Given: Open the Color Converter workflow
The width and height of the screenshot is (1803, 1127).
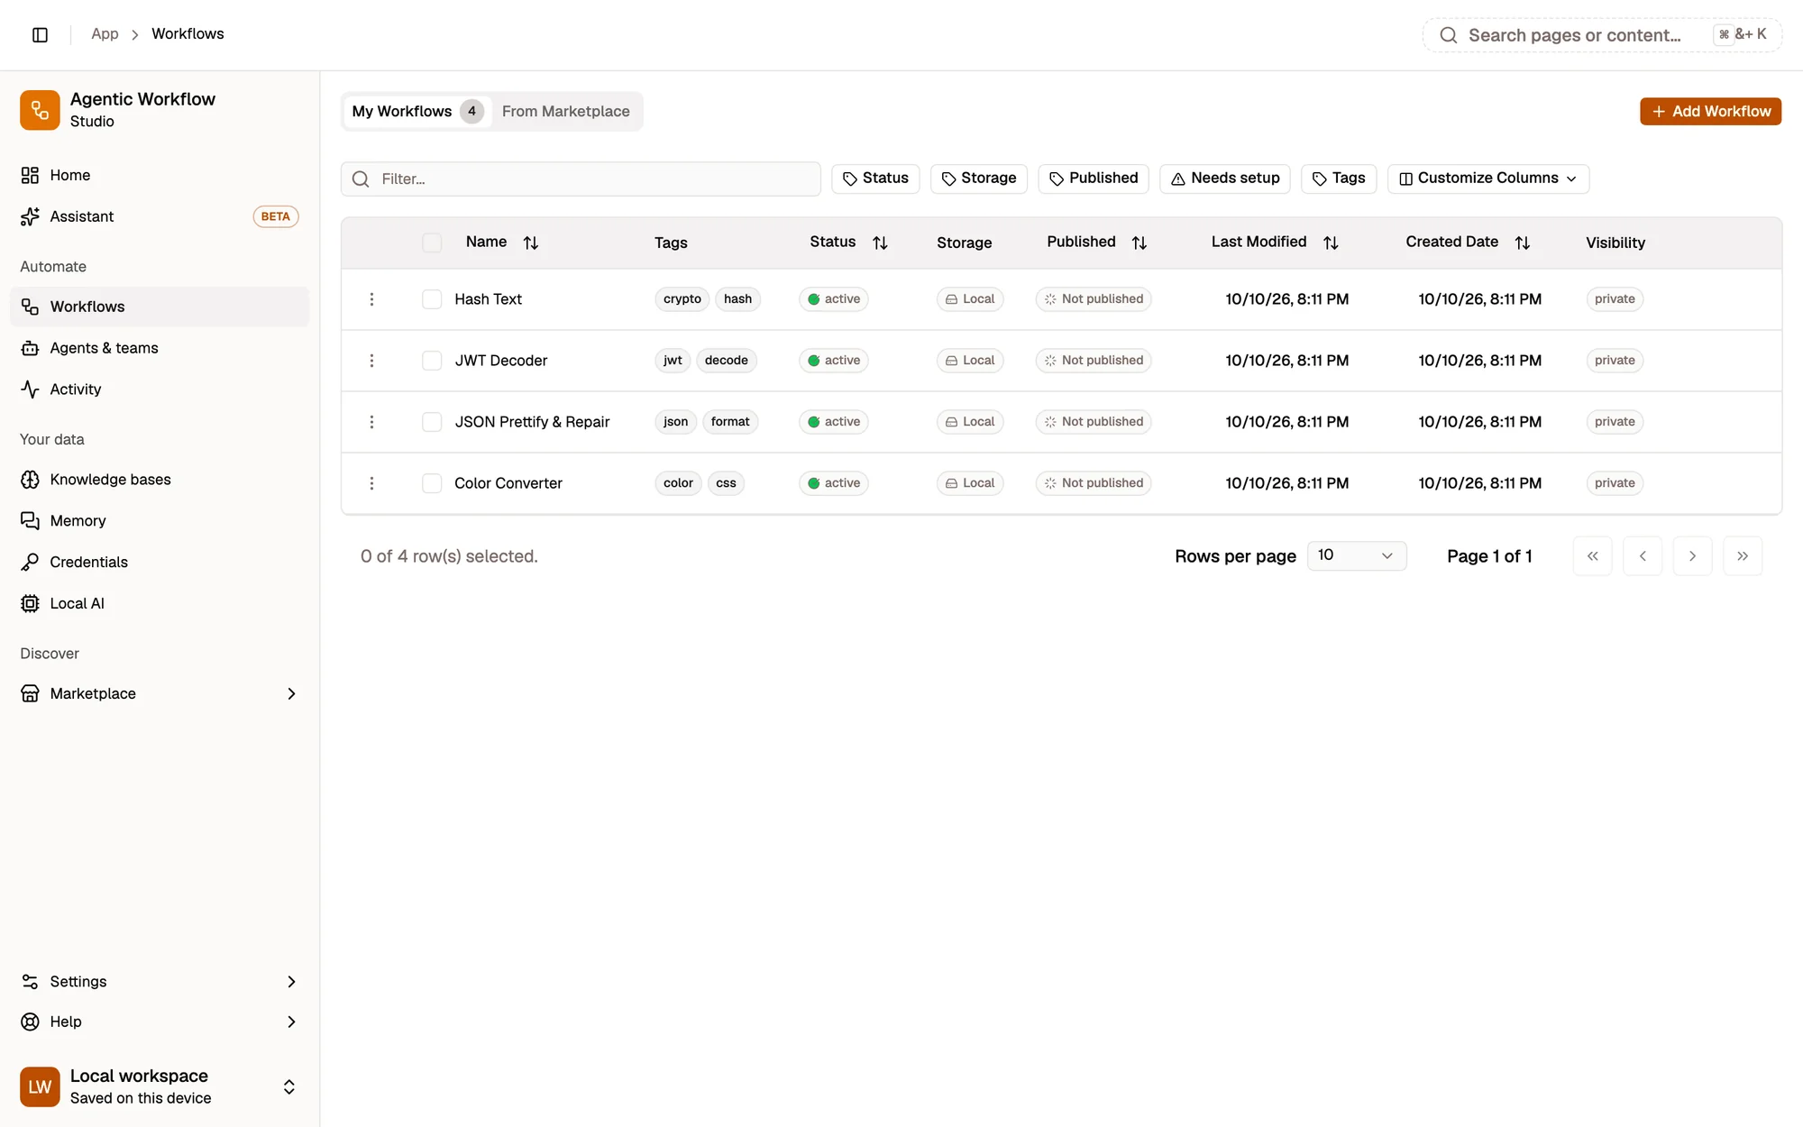Looking at the screenshot, I should pos(508,483).
